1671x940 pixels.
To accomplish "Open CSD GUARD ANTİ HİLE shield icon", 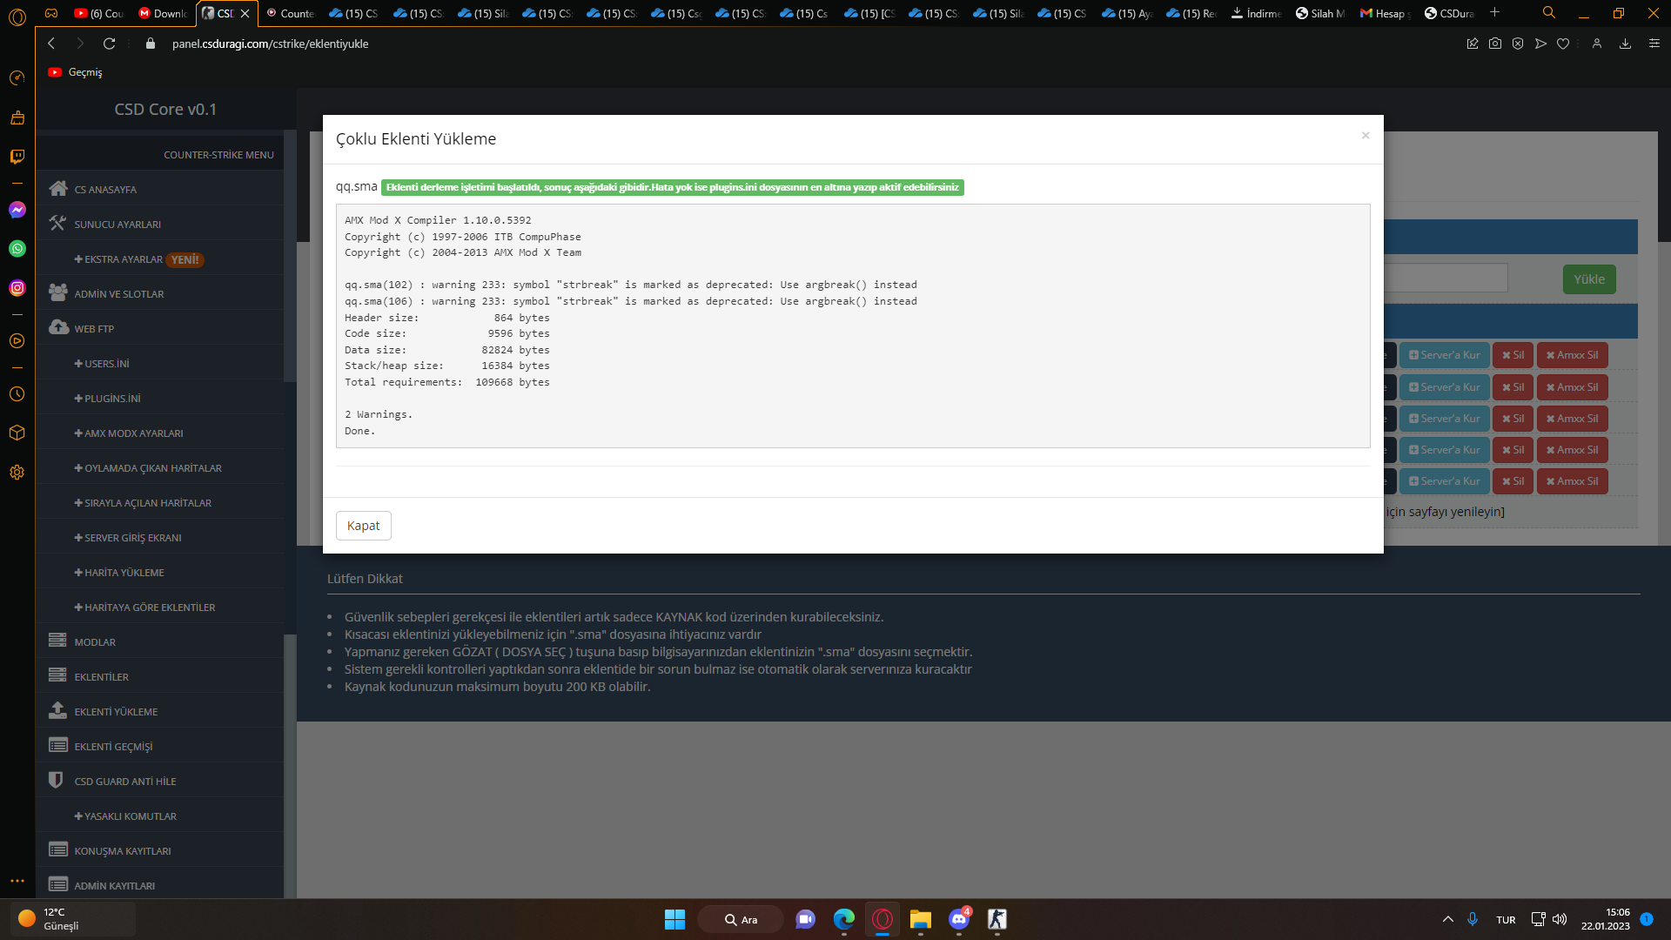I will [x=56, y=781].
